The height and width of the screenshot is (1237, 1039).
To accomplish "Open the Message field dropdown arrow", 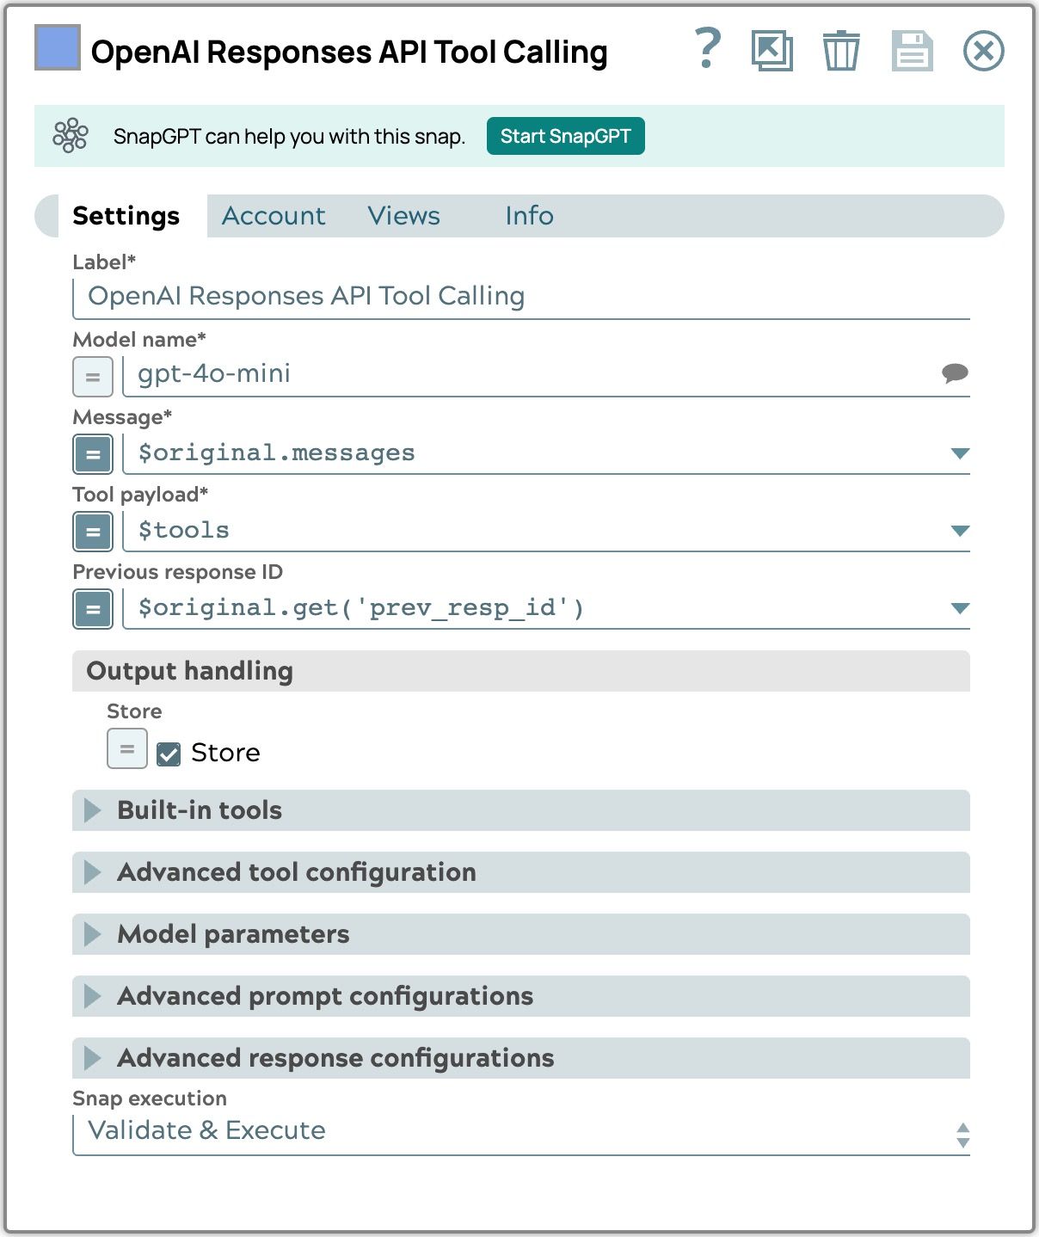I will pyautogui.click(x=960, y=453).
